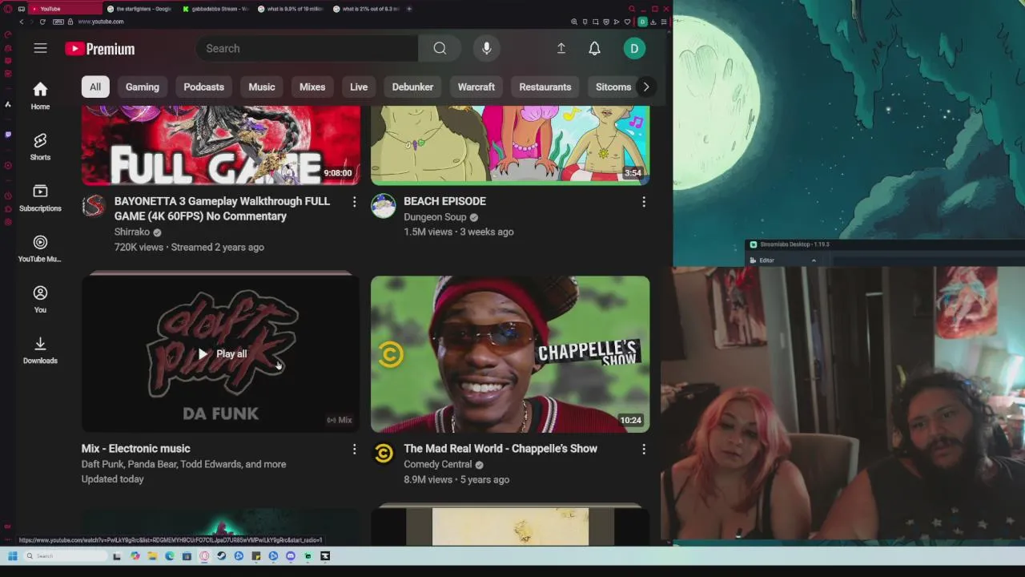The image size is (1025, 577).
Task: Open the Opera menu logo
Action: 8,9
